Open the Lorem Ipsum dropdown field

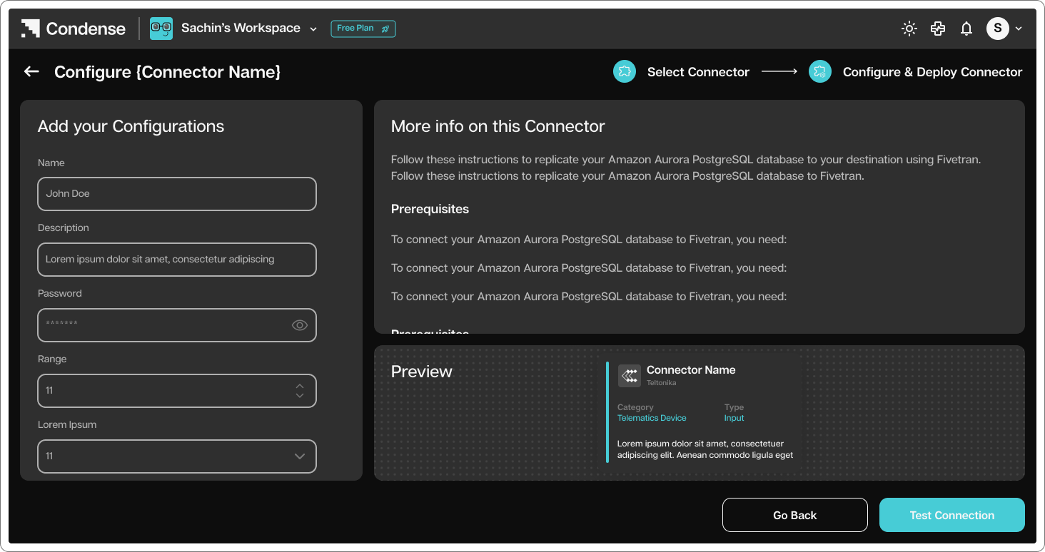coord(177,456)
